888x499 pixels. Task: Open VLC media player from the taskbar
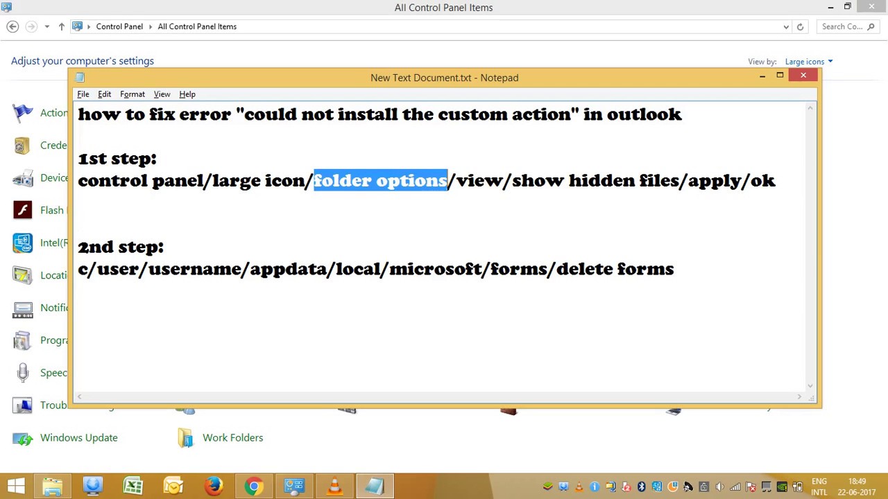[x=334, y=487]
